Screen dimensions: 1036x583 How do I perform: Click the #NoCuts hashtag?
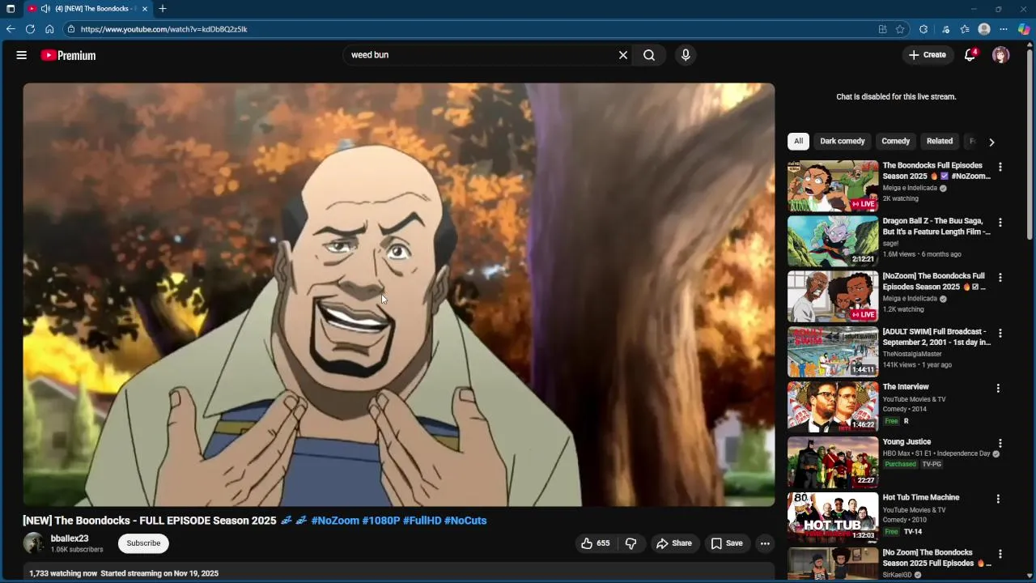[465, 521]
